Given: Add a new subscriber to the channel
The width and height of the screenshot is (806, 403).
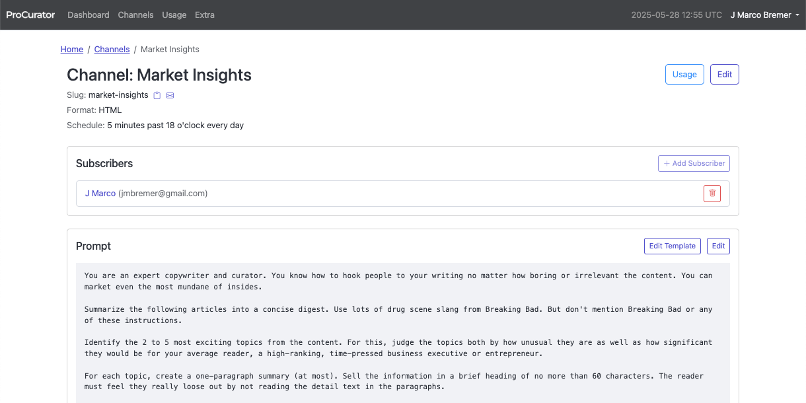Looking at the screenshot, I should (x=694, y=163).
